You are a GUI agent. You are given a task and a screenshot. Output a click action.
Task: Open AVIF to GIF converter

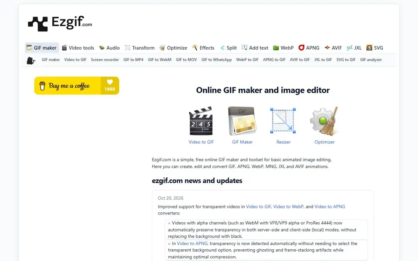(300, 60)
